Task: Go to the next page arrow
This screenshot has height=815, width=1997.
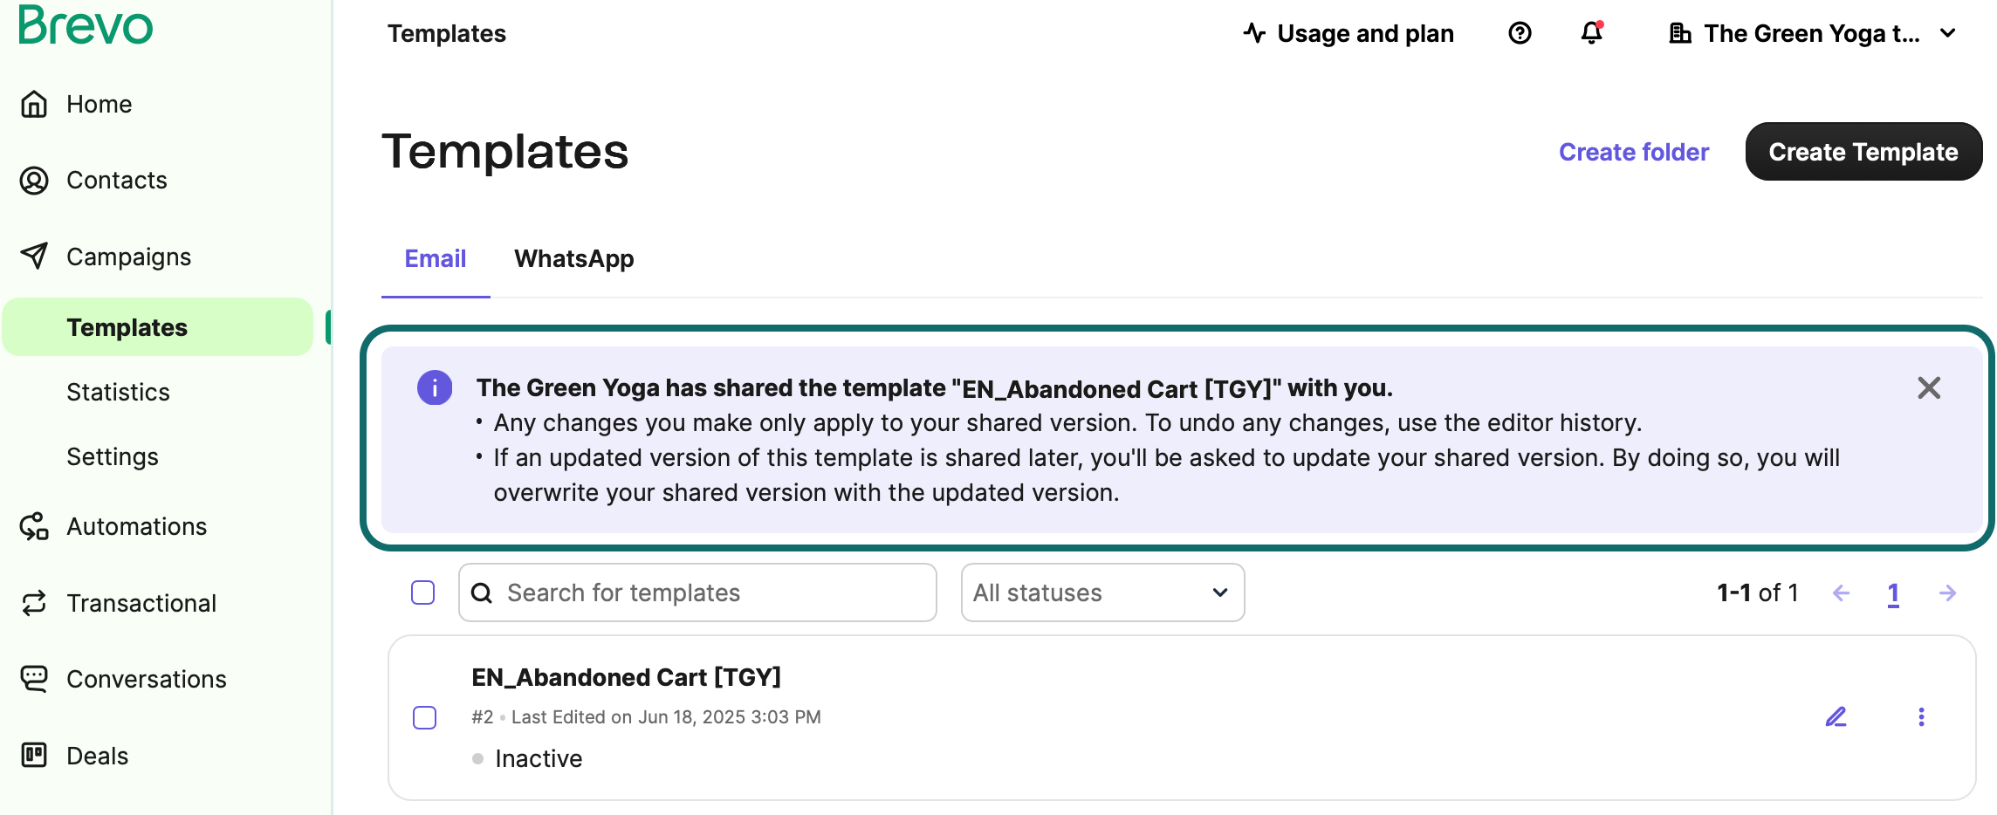Action: point(1947,593)
